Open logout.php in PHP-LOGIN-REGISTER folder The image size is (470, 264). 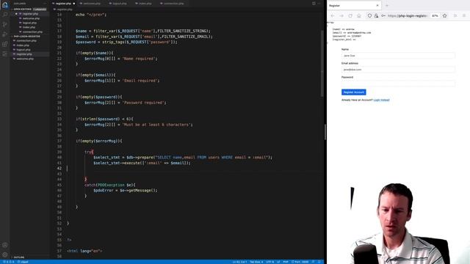(x=23, y=50)
